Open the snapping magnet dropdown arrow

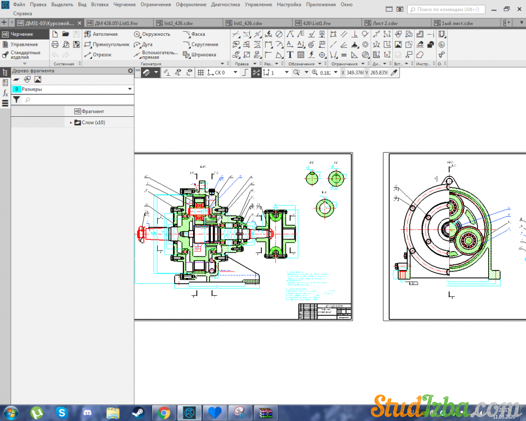[x=156, y=72]
